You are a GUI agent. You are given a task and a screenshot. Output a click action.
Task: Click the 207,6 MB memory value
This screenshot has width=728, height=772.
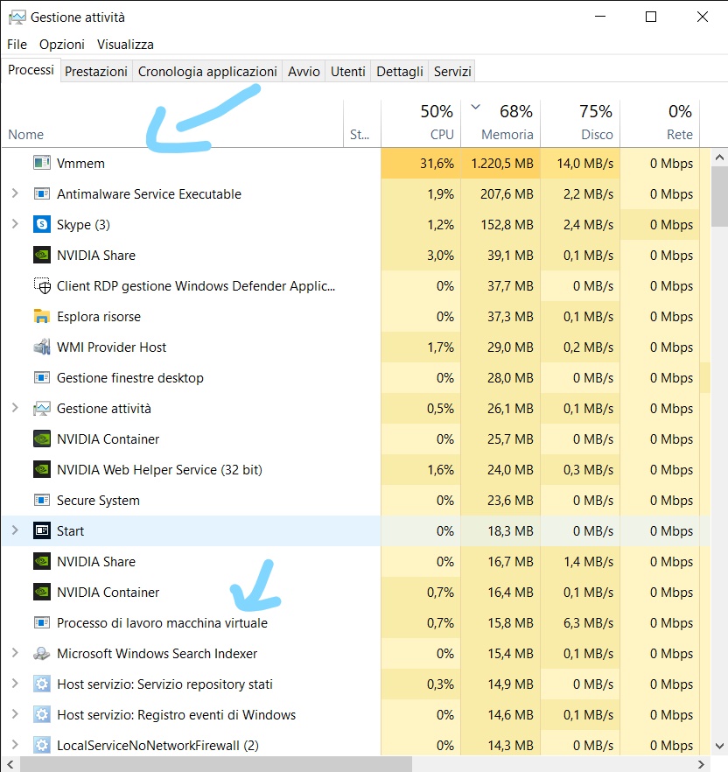(507, 194)
